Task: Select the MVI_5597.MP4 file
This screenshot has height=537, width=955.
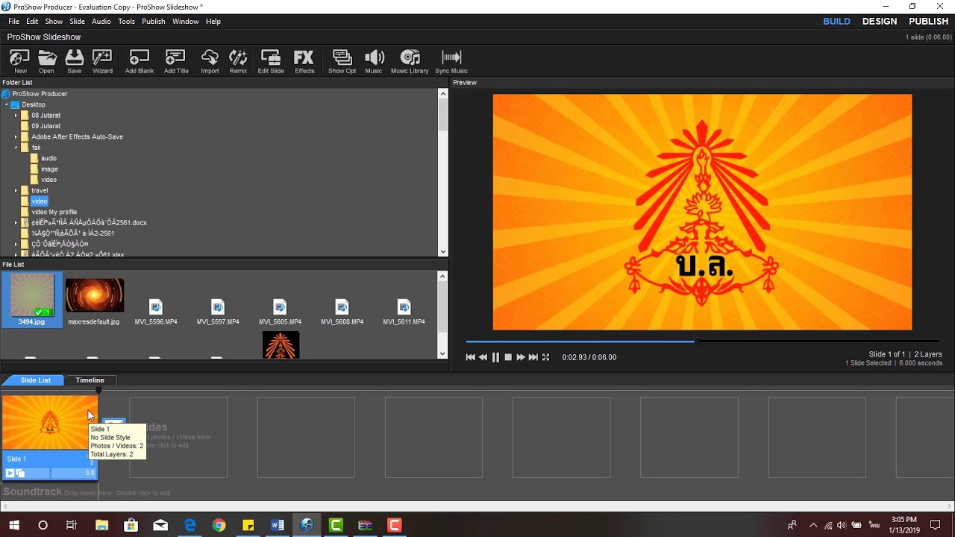Action: click(x=218, y=312)
